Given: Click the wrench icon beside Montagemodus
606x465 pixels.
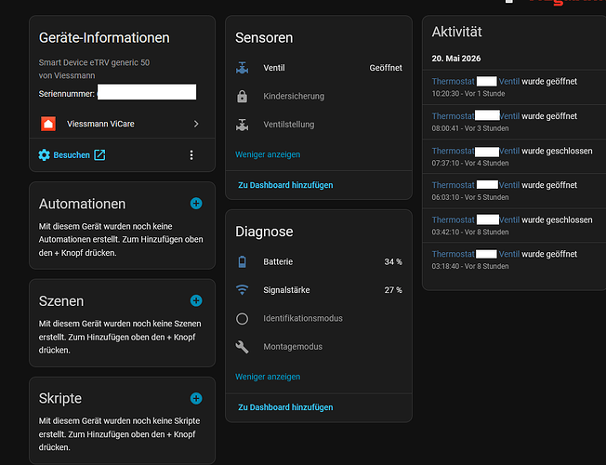Looking at the screenshot, I should pos(243,347).
